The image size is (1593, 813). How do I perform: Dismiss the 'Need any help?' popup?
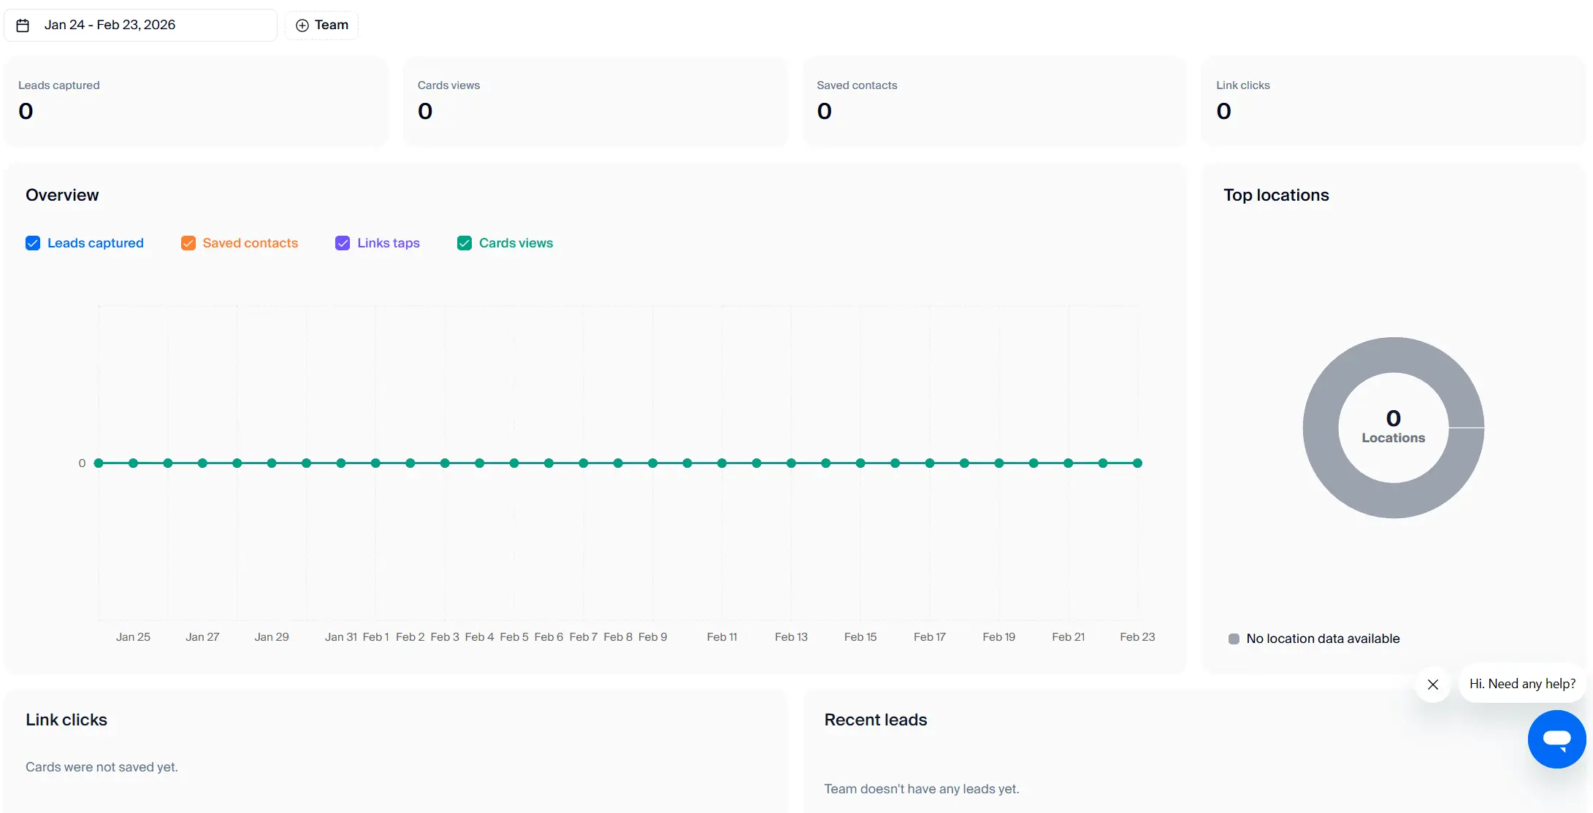1433,685
